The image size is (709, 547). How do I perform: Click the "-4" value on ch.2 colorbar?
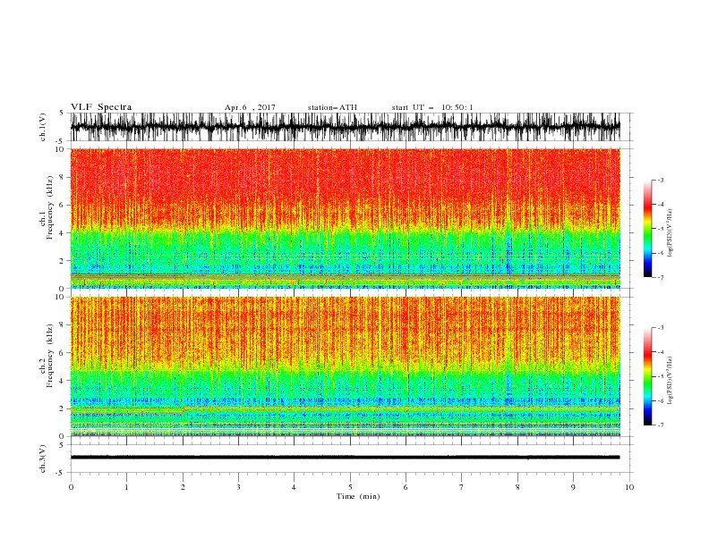click(x=660, y=352)
